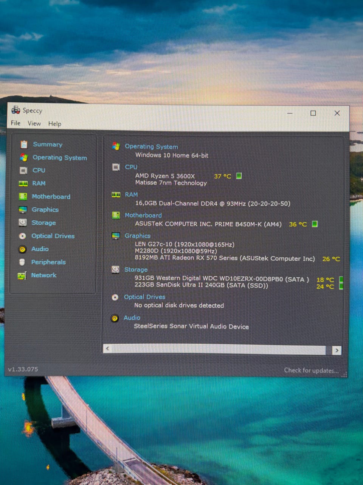This screenshot has width=363, height=485.
Task: Click the ATI Radeon RX 570 Series text
Action: (225, 258)
